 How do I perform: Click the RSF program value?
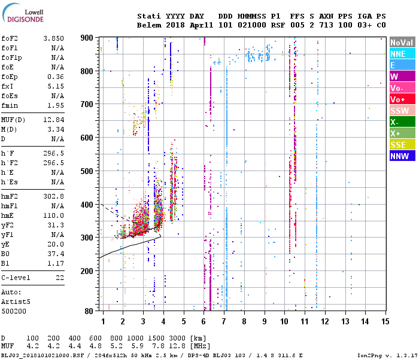278,25
